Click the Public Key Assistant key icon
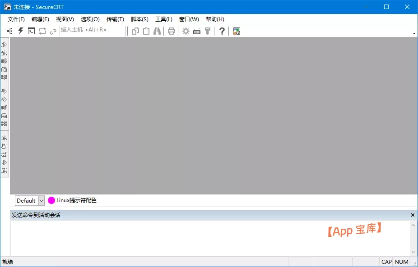This screenshot has width=418, height=267. [208, 31]
